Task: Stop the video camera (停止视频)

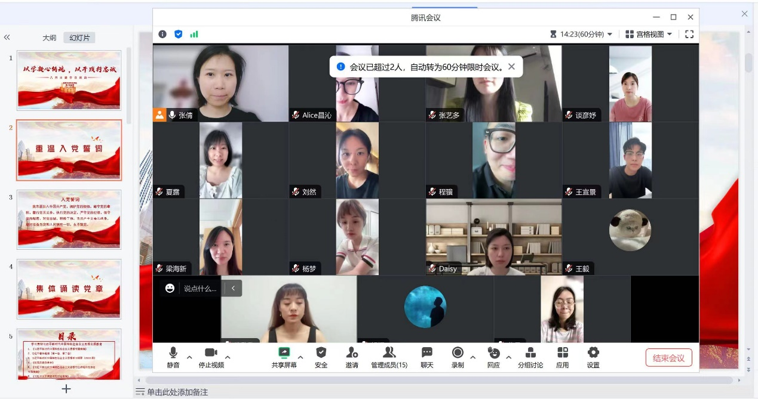Action: point(211,353)
